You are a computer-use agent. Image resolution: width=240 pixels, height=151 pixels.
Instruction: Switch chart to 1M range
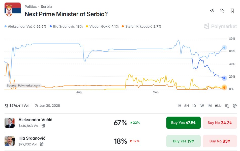pyautogui.click(x=209, y=106)
